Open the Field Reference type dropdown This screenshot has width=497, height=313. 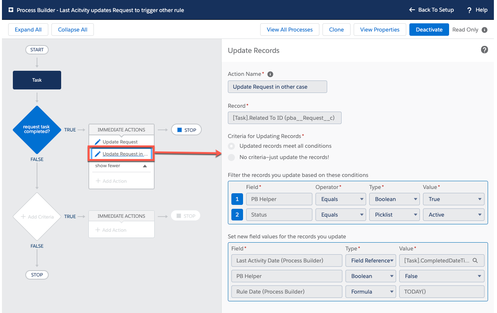pyautogui.click(x=370, y=261)
